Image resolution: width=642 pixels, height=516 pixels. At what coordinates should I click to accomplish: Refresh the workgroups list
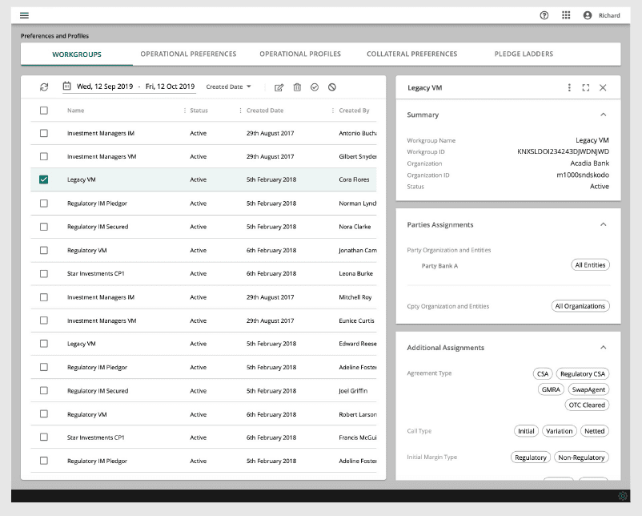44,87
